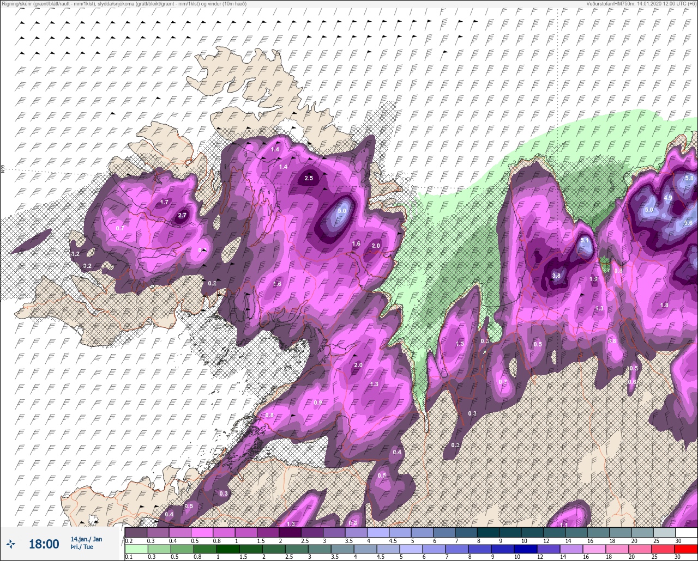Viewport: 698px width, 561px height.
Task: Click the compass star icon beside 18:00
Action: click(10, 544)
